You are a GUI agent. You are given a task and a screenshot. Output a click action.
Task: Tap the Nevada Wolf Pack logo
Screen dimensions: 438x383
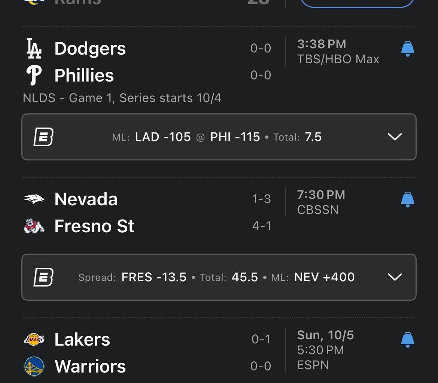[34, 199]
